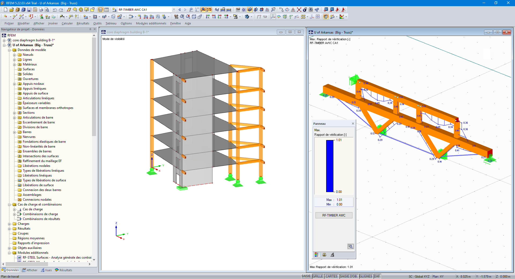This screenshot has height=279, width=515.
Task: Select the Appuis nodaux tree item
Action: 33,84
